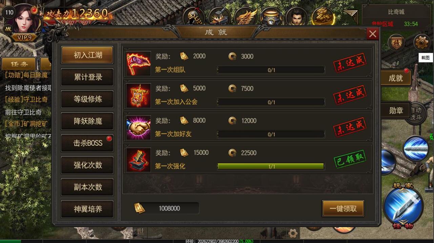434x243 pixels.
Task: Click the 成就 button on right side
Action: point(396,78)
